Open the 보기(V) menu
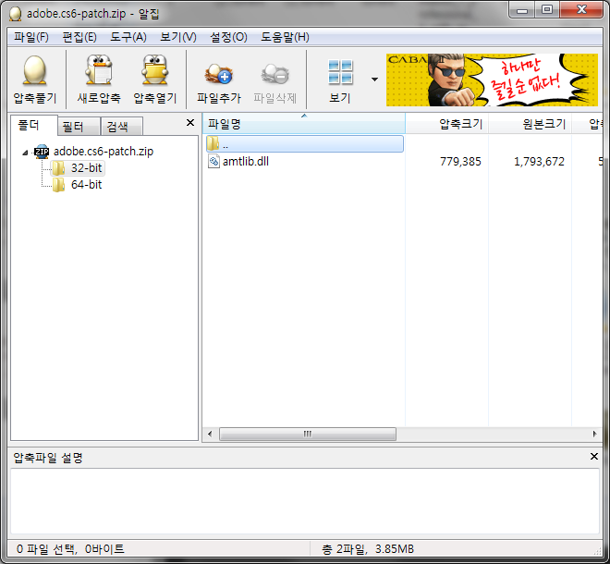This screenshot has height=564, width=610. click(x=178, y=37)
